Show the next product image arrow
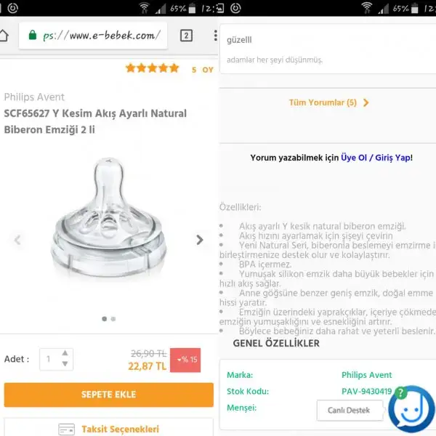 [x=199, y=240]
